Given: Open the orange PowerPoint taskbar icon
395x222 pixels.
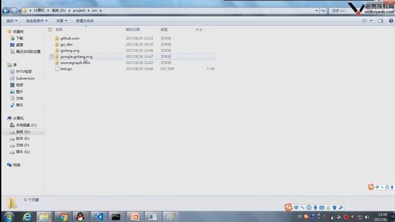Looking at the screenshot, I should [x=135, y=216].
